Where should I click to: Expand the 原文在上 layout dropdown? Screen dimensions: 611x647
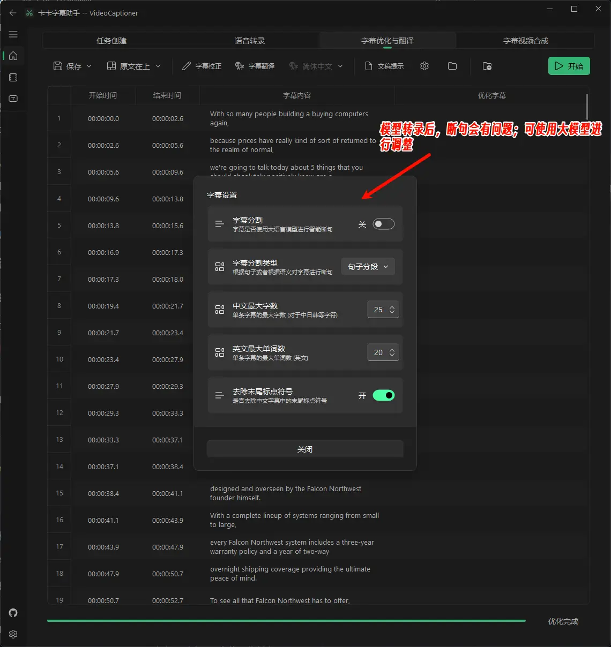tap(134, 66)
